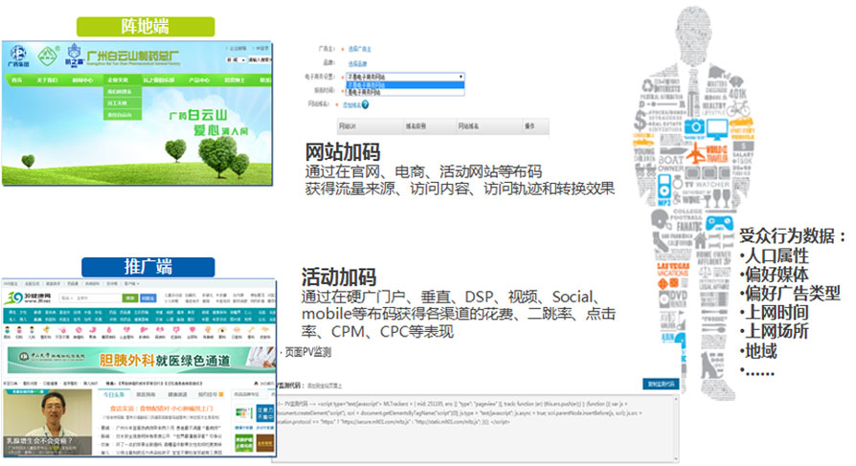Click the blue camera icon on figure
856x466 pixels.
(x=694, y=126)
